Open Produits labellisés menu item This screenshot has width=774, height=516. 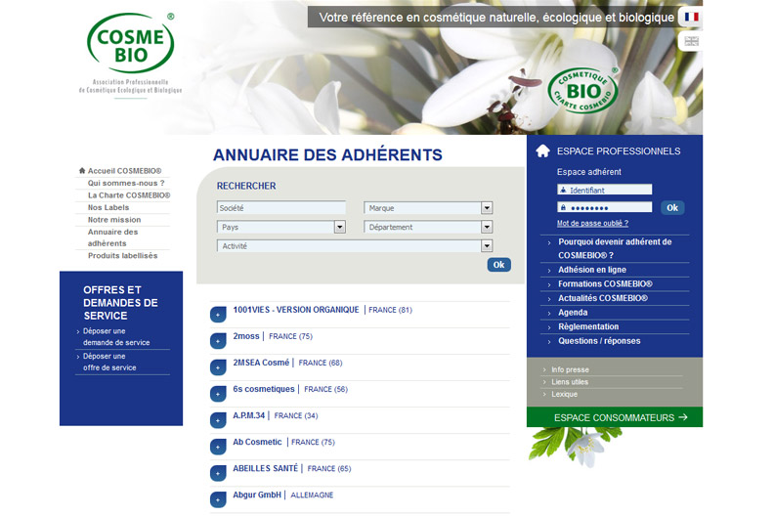coord(122,256)
